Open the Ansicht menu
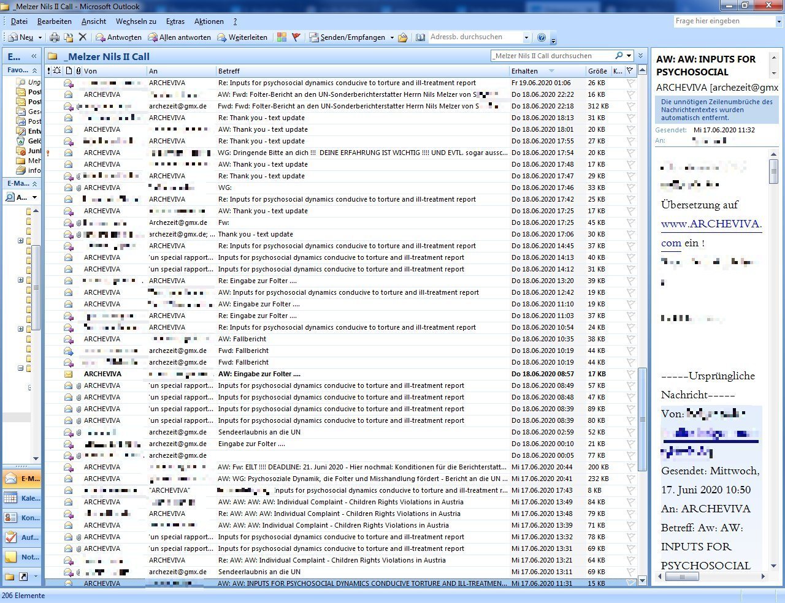Image resolution: width=785 pixels, height=603 pixels. (x=94, y=21)
